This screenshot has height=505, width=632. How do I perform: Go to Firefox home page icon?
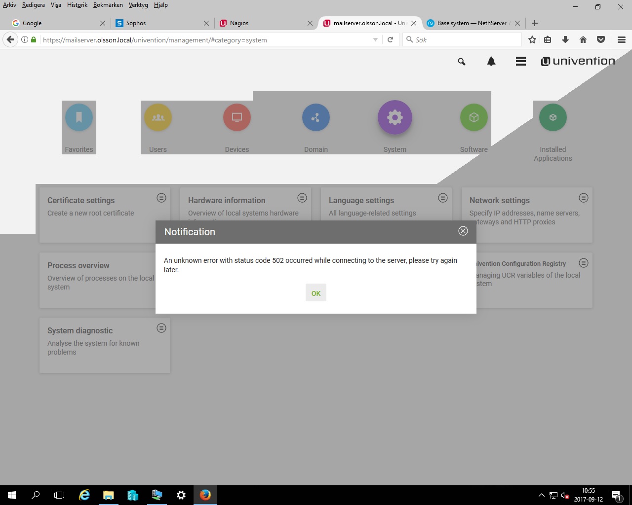click(x=583, y=40)
